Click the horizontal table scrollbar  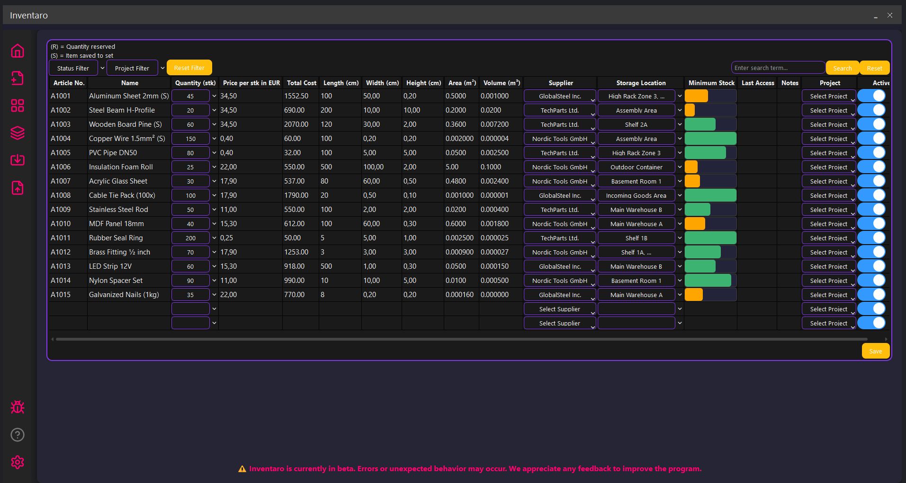(462, 339)
